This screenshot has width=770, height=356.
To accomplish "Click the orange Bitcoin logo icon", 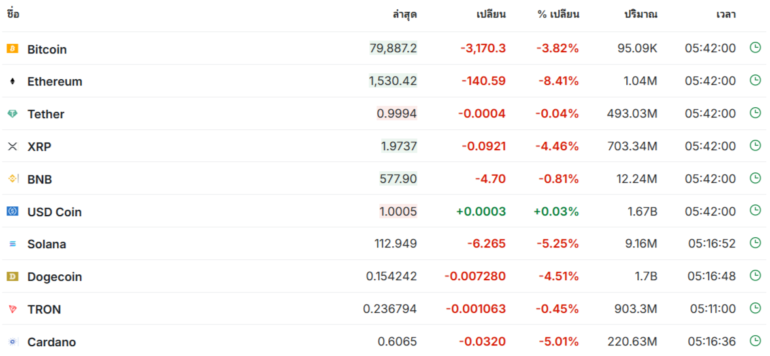I will click(12, 48).
